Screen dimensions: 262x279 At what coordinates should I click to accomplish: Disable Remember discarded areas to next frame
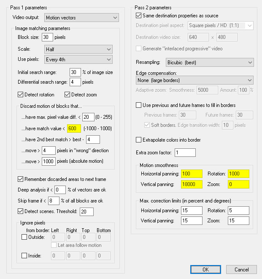coord(21,179)
